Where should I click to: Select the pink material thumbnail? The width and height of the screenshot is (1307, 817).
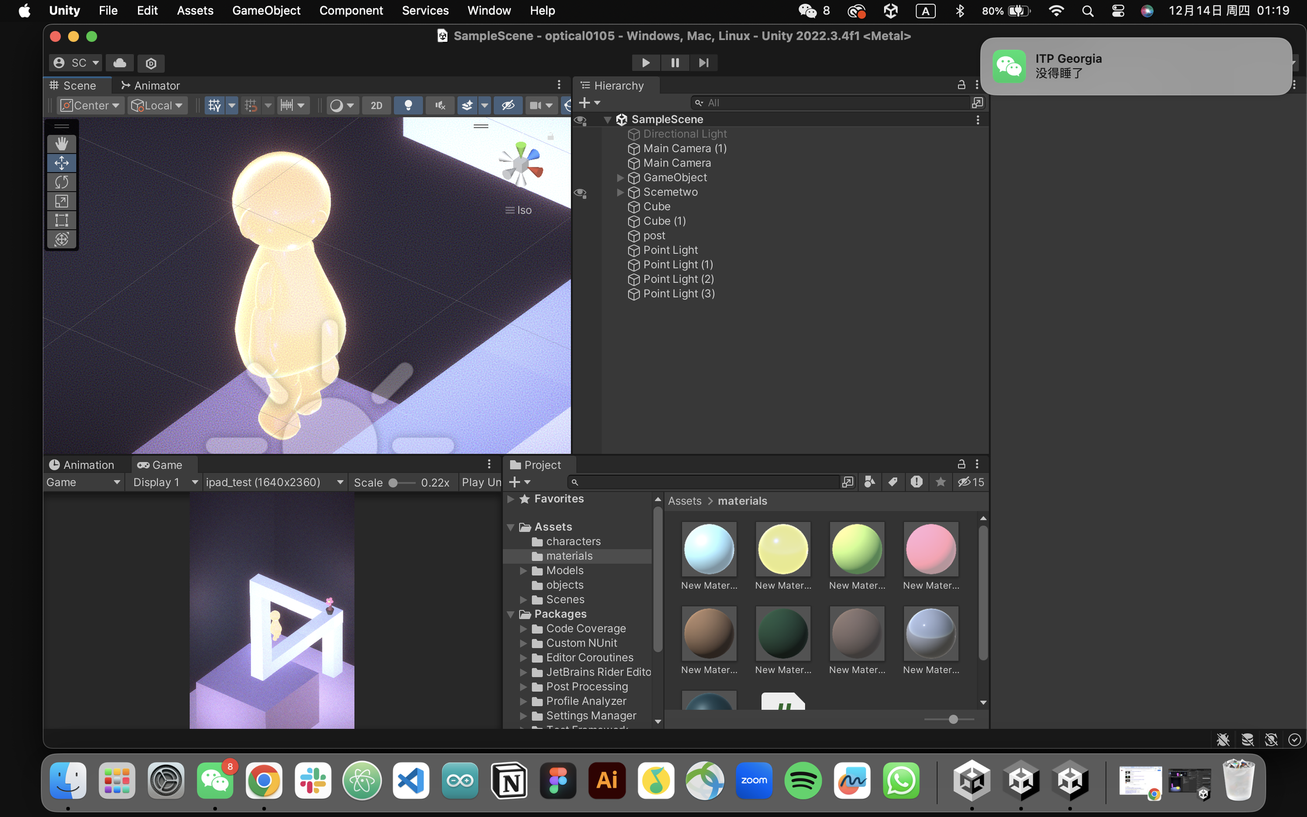click(x=931, y=549)
